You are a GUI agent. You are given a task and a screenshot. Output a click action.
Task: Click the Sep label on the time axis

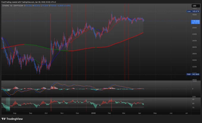pos(31,113)
